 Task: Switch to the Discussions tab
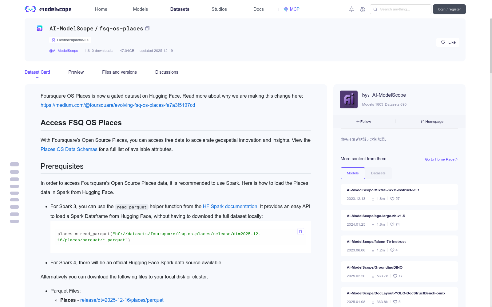(x=167, y=72)
